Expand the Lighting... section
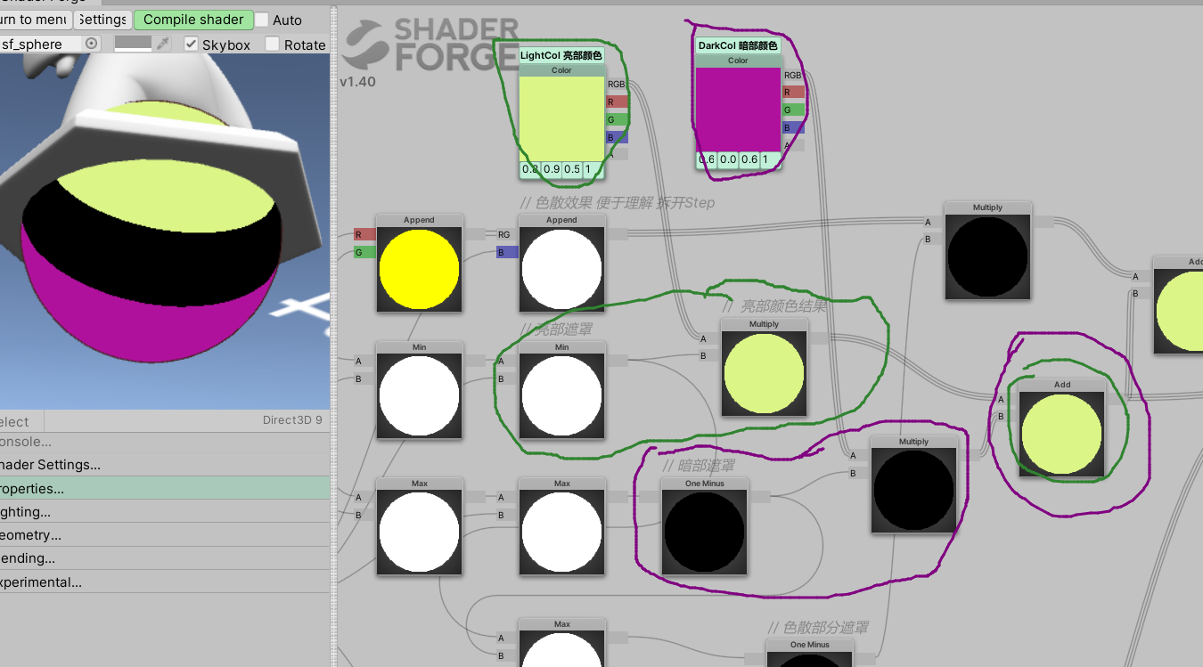This screenshot has width=1203, height=667. coord(165,511)
